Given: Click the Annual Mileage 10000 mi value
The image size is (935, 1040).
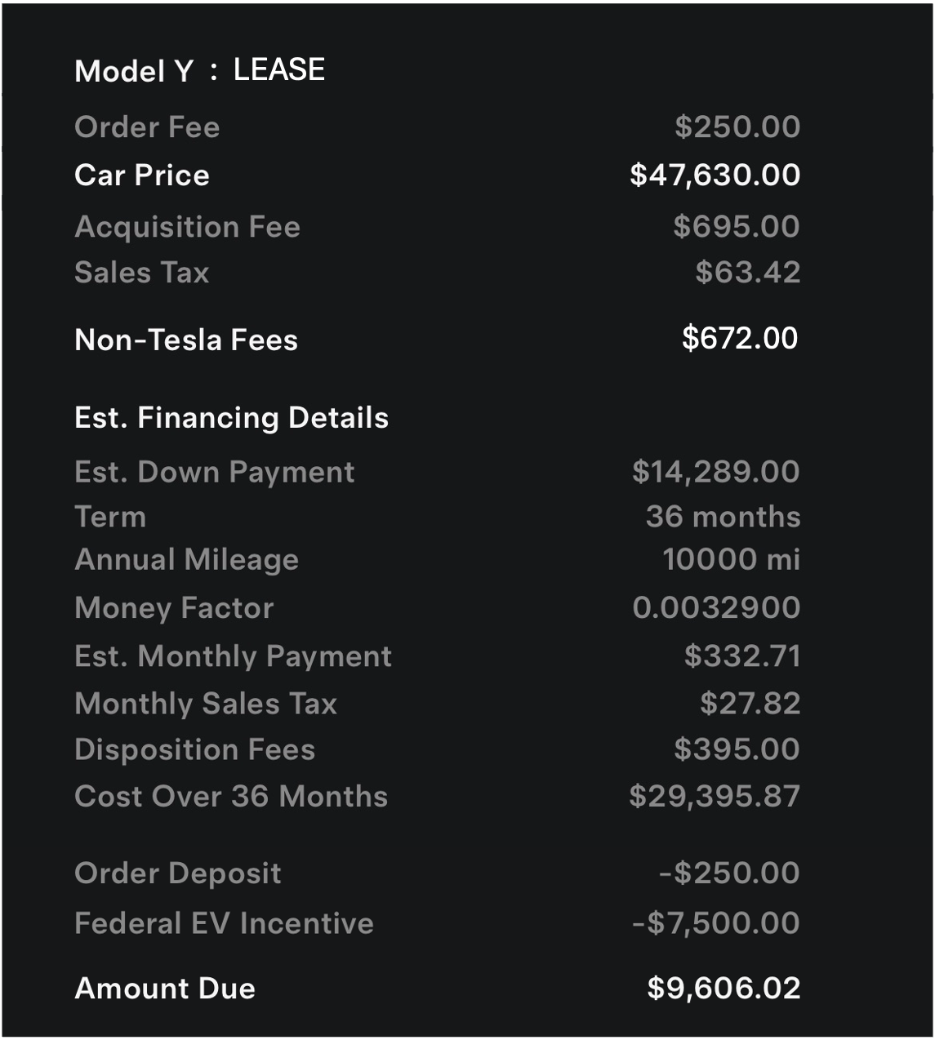Looking at the screenshot, I should pyautogui.click(x=731, y=560).
